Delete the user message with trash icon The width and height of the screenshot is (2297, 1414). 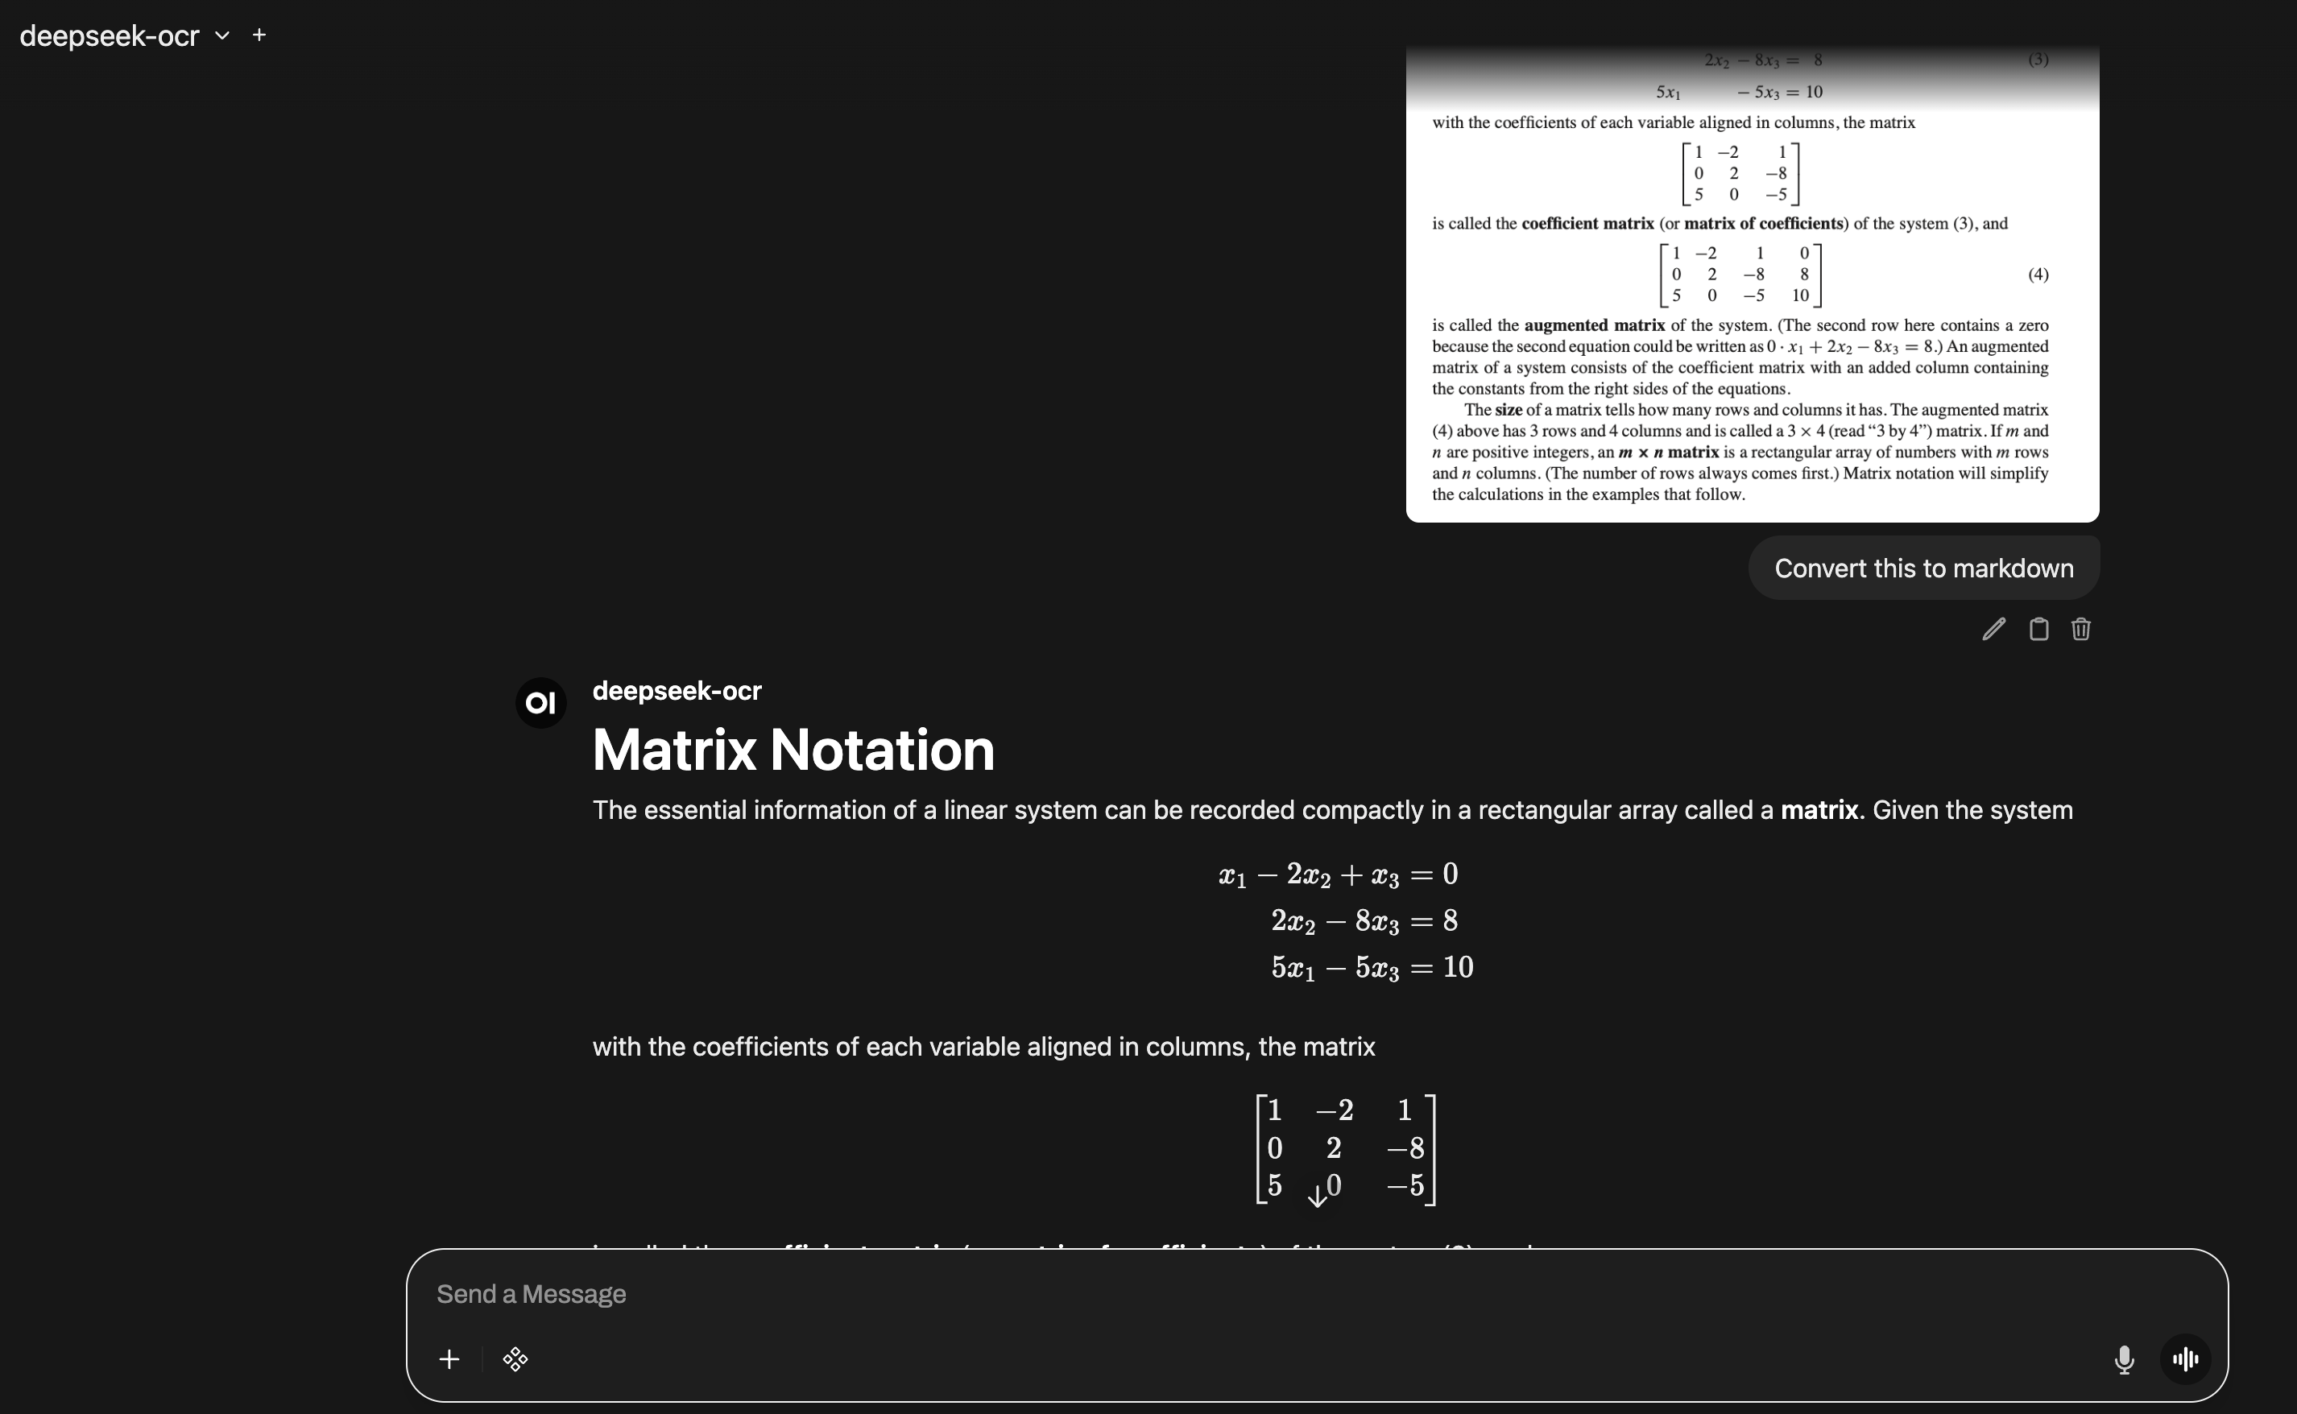pos(2080,630)
